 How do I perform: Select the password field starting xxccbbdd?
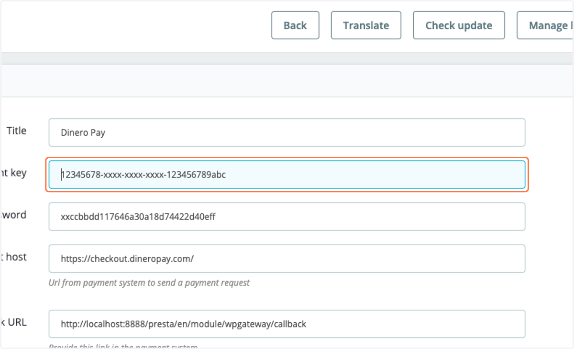287,217
